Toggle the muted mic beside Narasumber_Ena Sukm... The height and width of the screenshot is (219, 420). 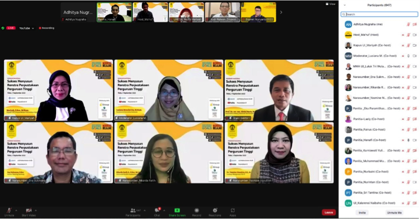pyautogui.click(x=408, y=77)
